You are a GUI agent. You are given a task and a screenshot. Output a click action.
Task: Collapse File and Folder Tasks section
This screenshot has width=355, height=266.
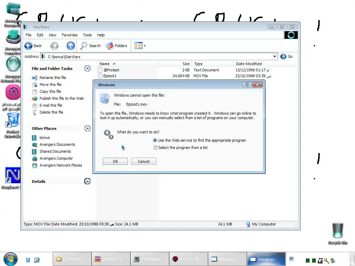[87, 68]
